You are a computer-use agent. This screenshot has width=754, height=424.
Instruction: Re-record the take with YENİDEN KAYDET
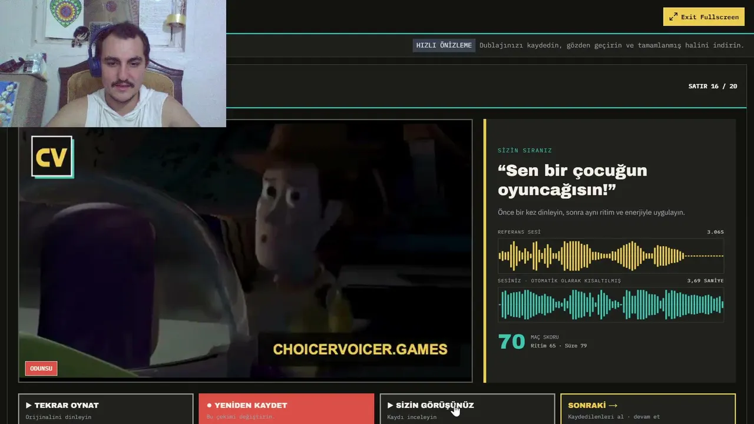(286, 409)
